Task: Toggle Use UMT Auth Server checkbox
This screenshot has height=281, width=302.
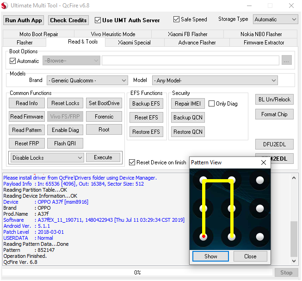Action: coord(98,20)
